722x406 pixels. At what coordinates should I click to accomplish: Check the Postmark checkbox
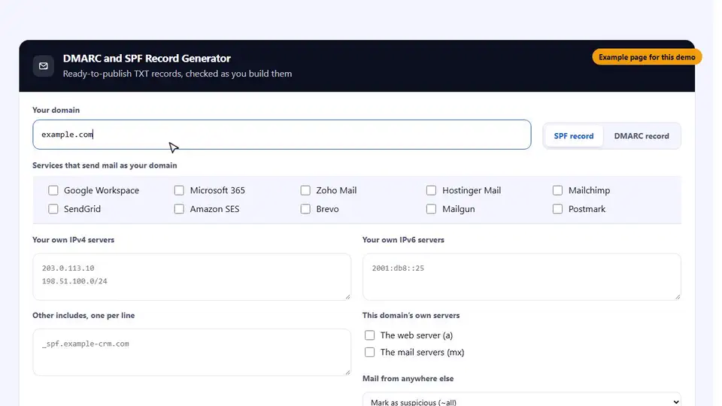pos(557,209)
